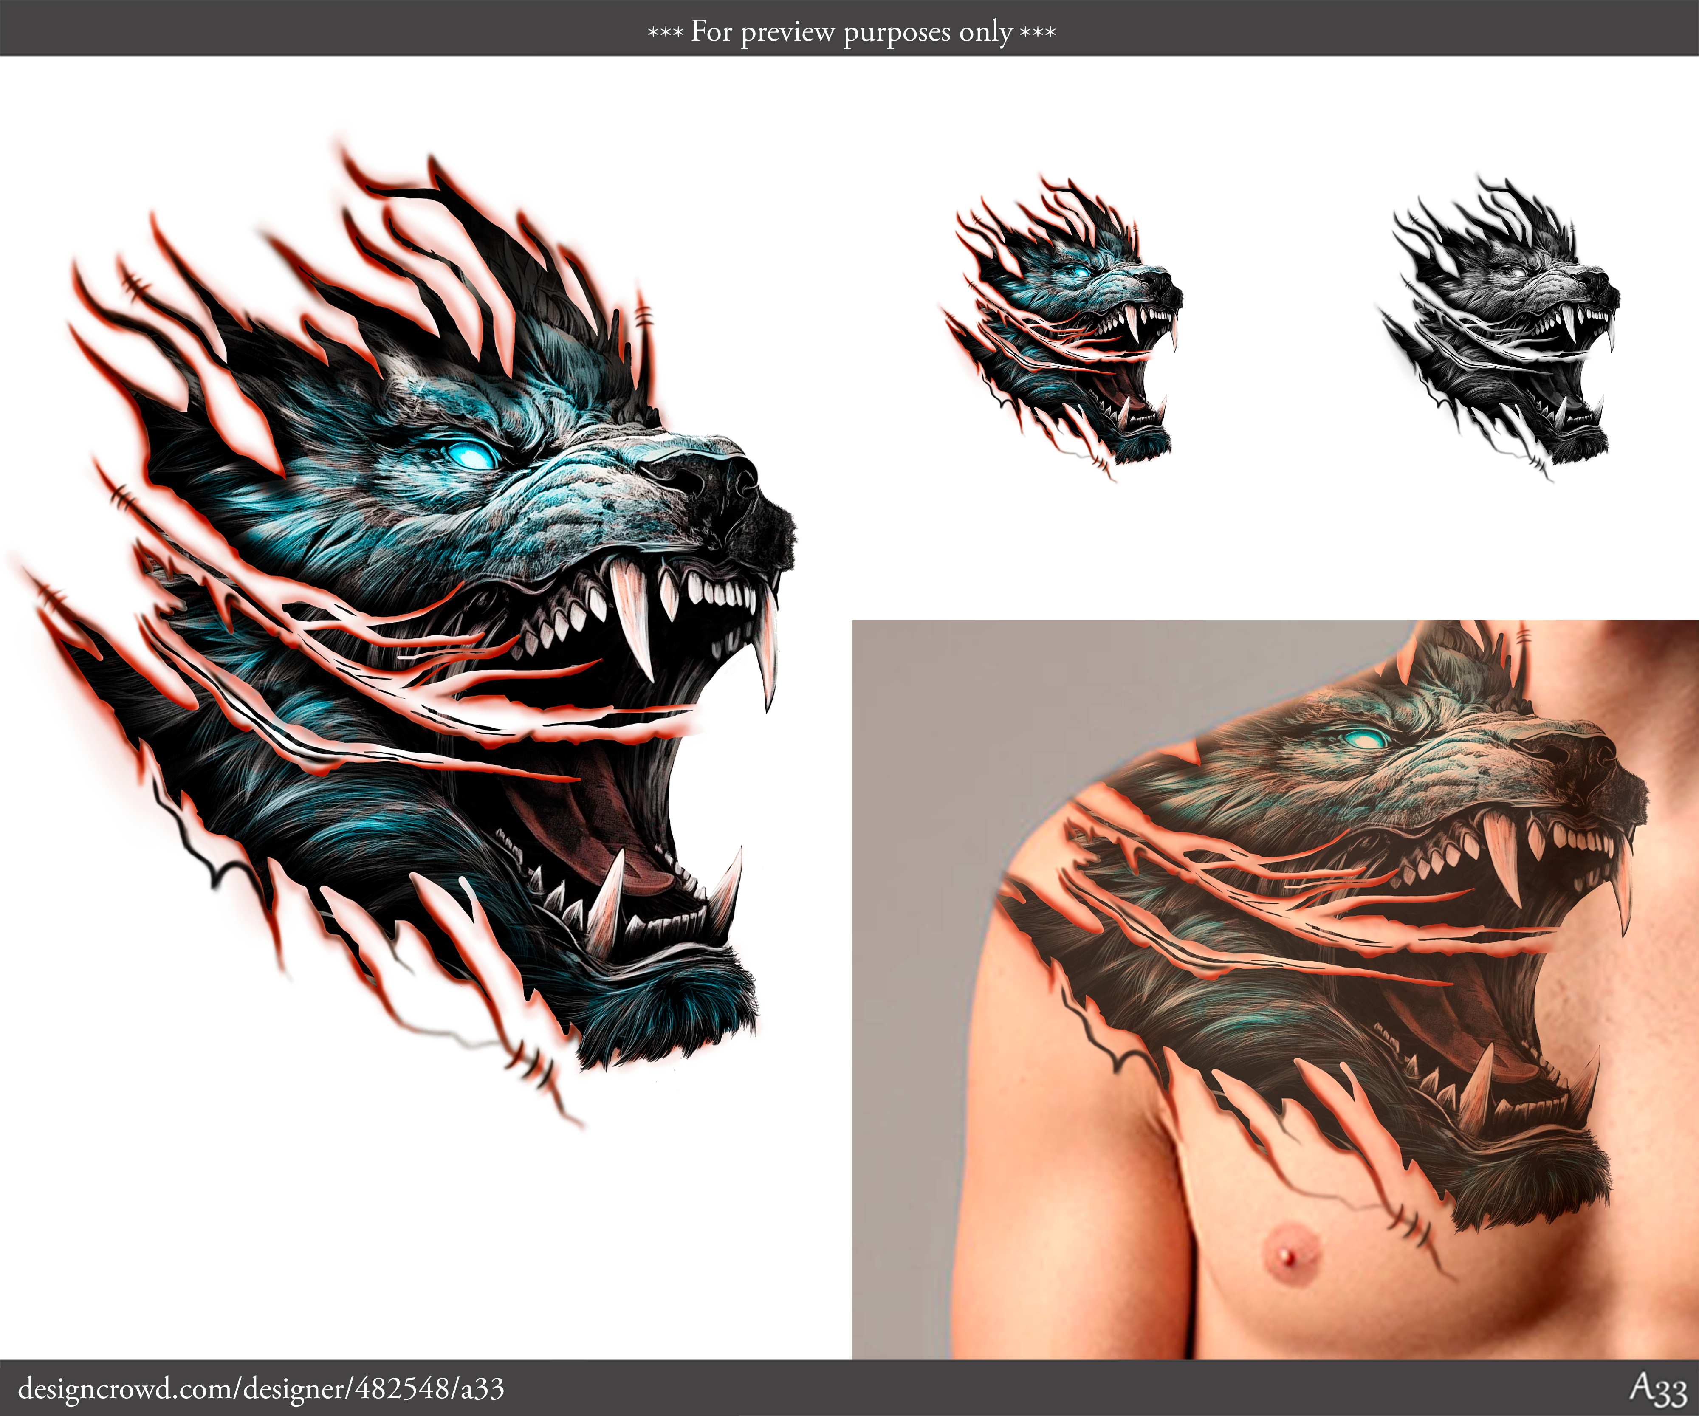Image resolution: width=1699 pixels, height=1416 pixels.
Task: Click the preview purposes only header banner
Action: click(x=849, y=32)
